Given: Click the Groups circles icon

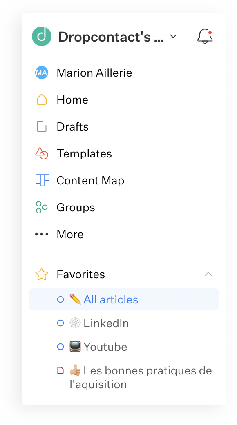Looking at the screenshot, I should (42, 207).
